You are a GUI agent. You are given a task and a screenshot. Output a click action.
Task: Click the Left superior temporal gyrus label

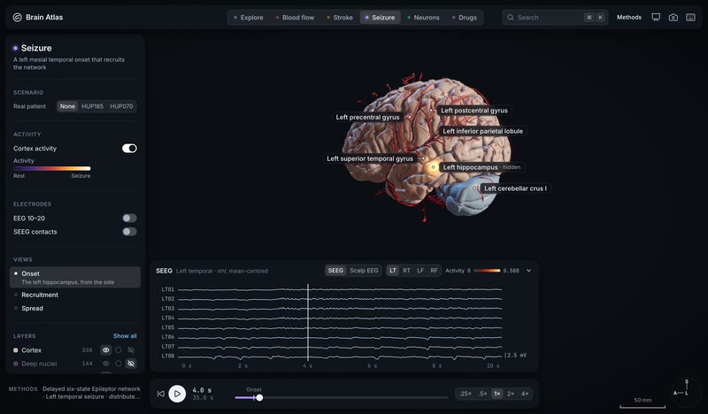pyautogui.click(x=370, y=158)
